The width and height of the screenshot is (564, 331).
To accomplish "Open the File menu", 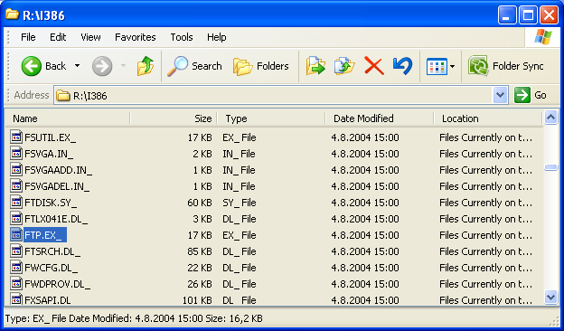I will click(28, 37).
